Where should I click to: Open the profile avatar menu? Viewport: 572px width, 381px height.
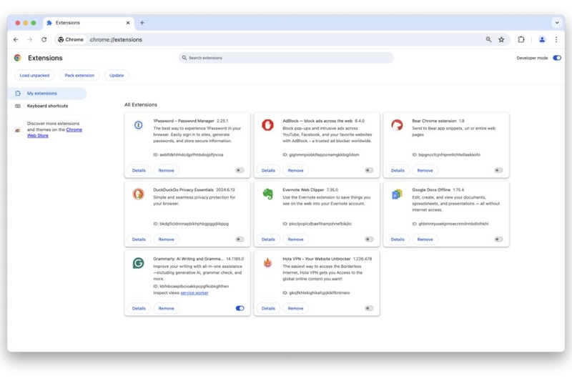click(x=542, y=39)
